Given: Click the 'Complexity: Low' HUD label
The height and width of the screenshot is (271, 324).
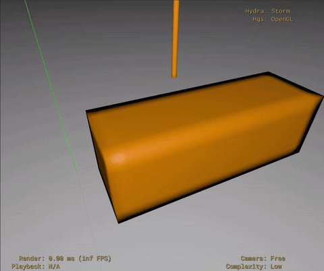Looking at the screenshot, I should pos(254,267).
